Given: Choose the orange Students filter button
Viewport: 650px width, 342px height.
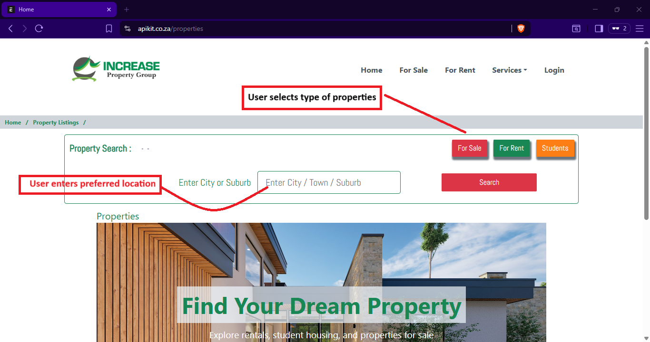Looking at the screenshot, I should click(555, 148).
